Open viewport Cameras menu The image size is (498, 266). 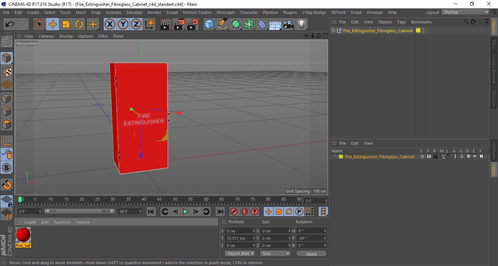pyautogui.click(x=46, y=36)
